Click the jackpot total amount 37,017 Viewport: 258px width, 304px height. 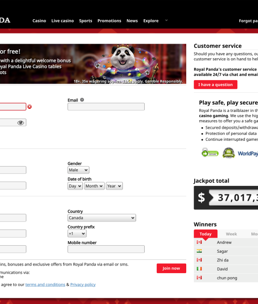point(238,198)
